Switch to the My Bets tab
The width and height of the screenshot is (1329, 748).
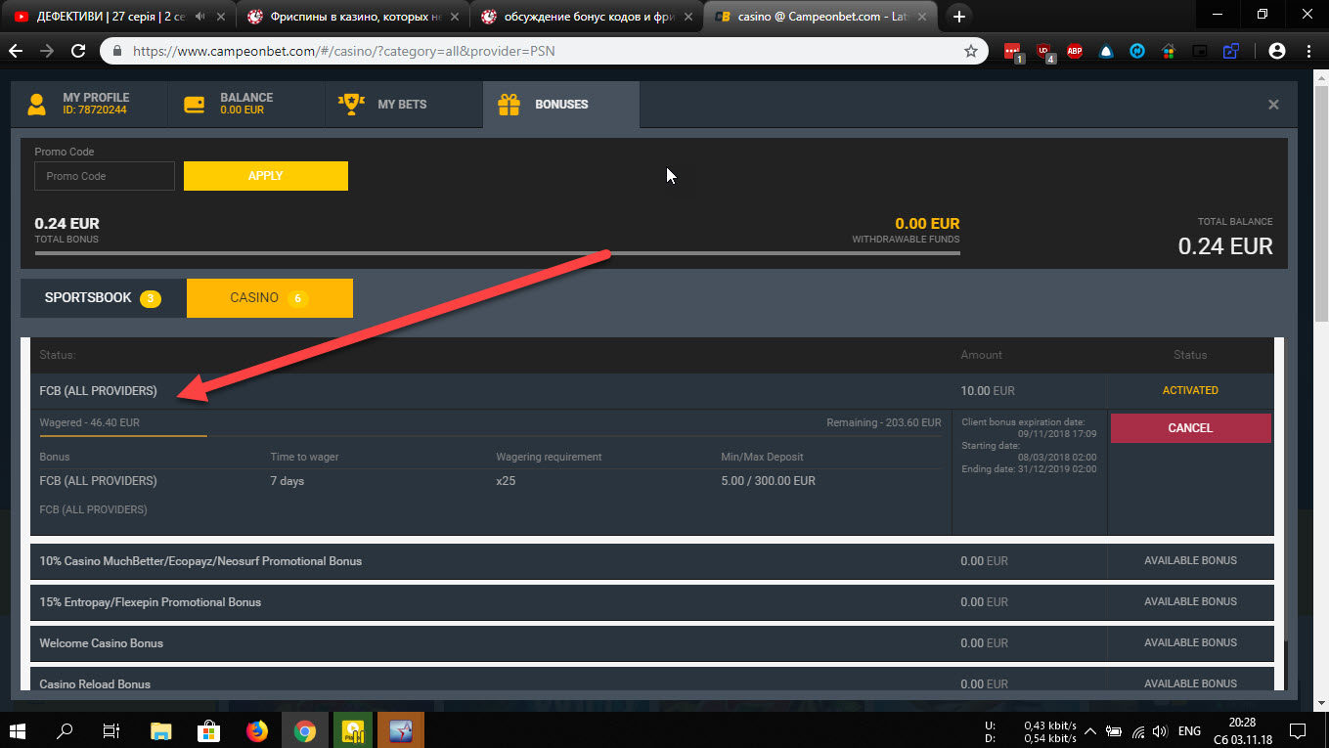click(x=404, y=105)
